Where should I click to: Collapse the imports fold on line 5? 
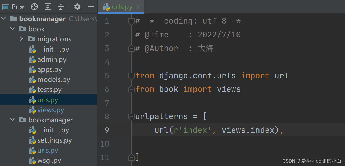[x=131, y=76]
